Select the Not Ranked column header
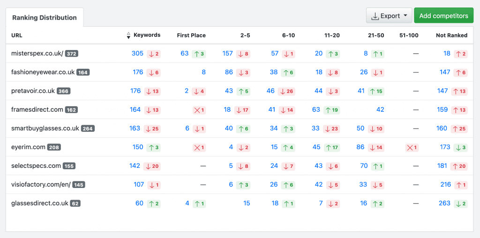This screenshot has width=480, height=238. pos(451,36)
